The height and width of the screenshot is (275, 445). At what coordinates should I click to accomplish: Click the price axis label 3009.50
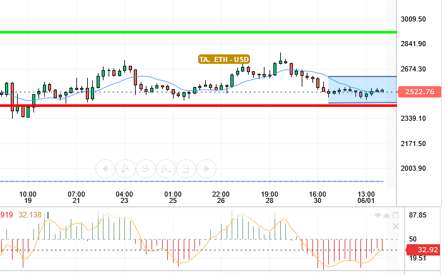413,19
